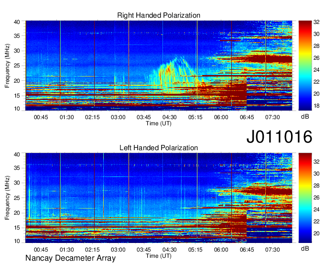This screenshot has height=264, width=325.
Task: Click the 20 dB value on Left Handed colorbar
Action: coord(316,234)
